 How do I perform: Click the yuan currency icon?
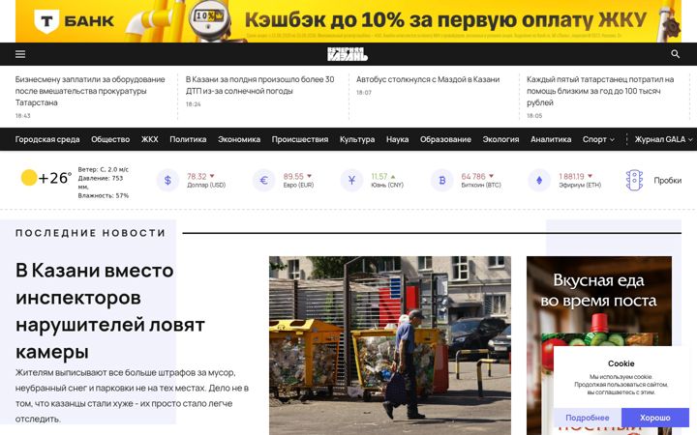click(351, 180)
